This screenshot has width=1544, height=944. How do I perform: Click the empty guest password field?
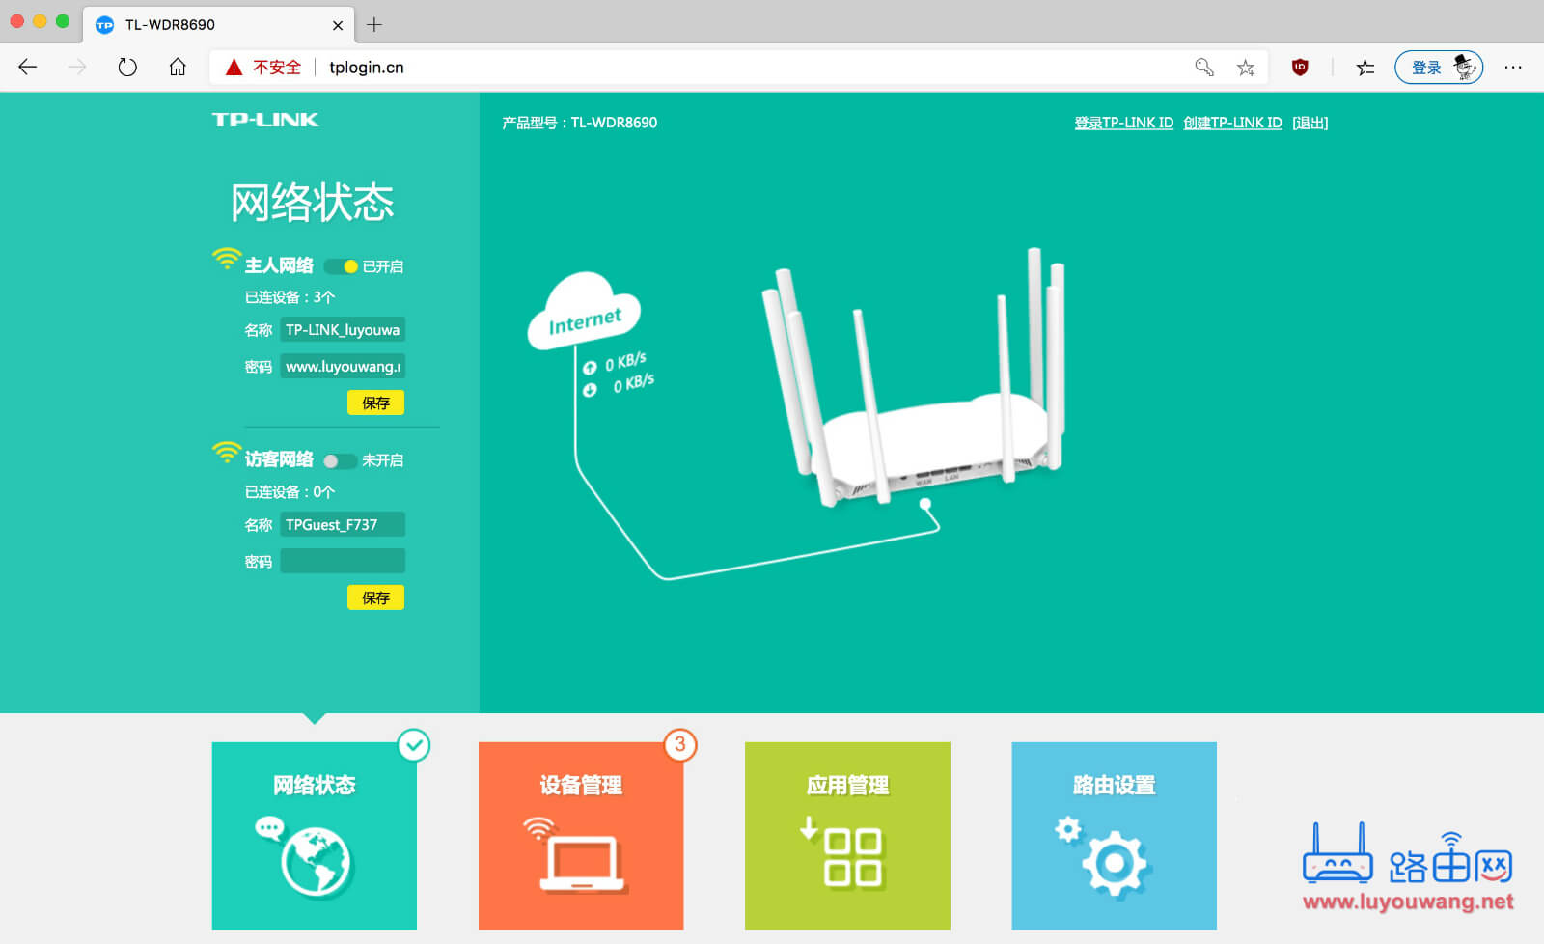click(343, 562)
